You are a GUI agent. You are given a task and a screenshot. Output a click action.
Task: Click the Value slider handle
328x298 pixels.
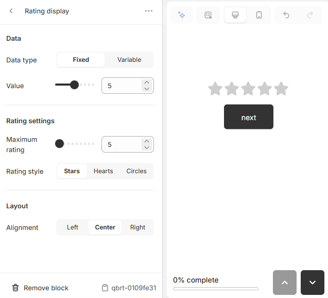74,85
